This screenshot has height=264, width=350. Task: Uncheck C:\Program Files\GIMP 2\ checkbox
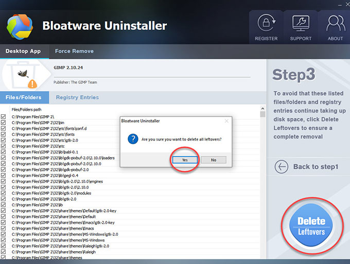[4, 117]
